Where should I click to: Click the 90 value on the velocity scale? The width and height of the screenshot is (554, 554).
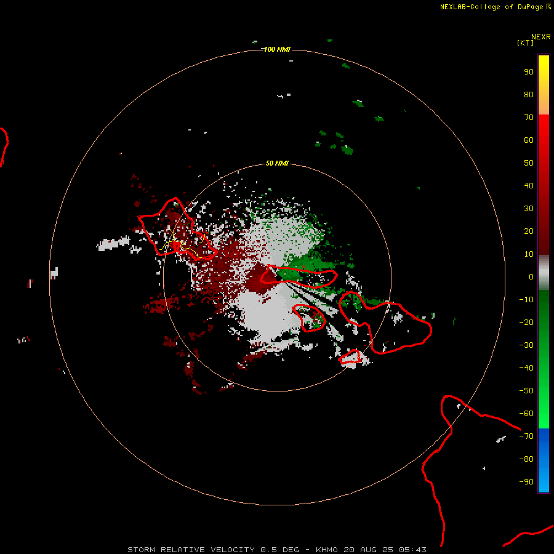(x=529, y=72)
